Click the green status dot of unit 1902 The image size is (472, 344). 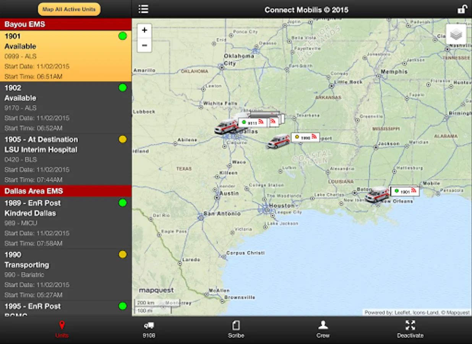(122, 88)
